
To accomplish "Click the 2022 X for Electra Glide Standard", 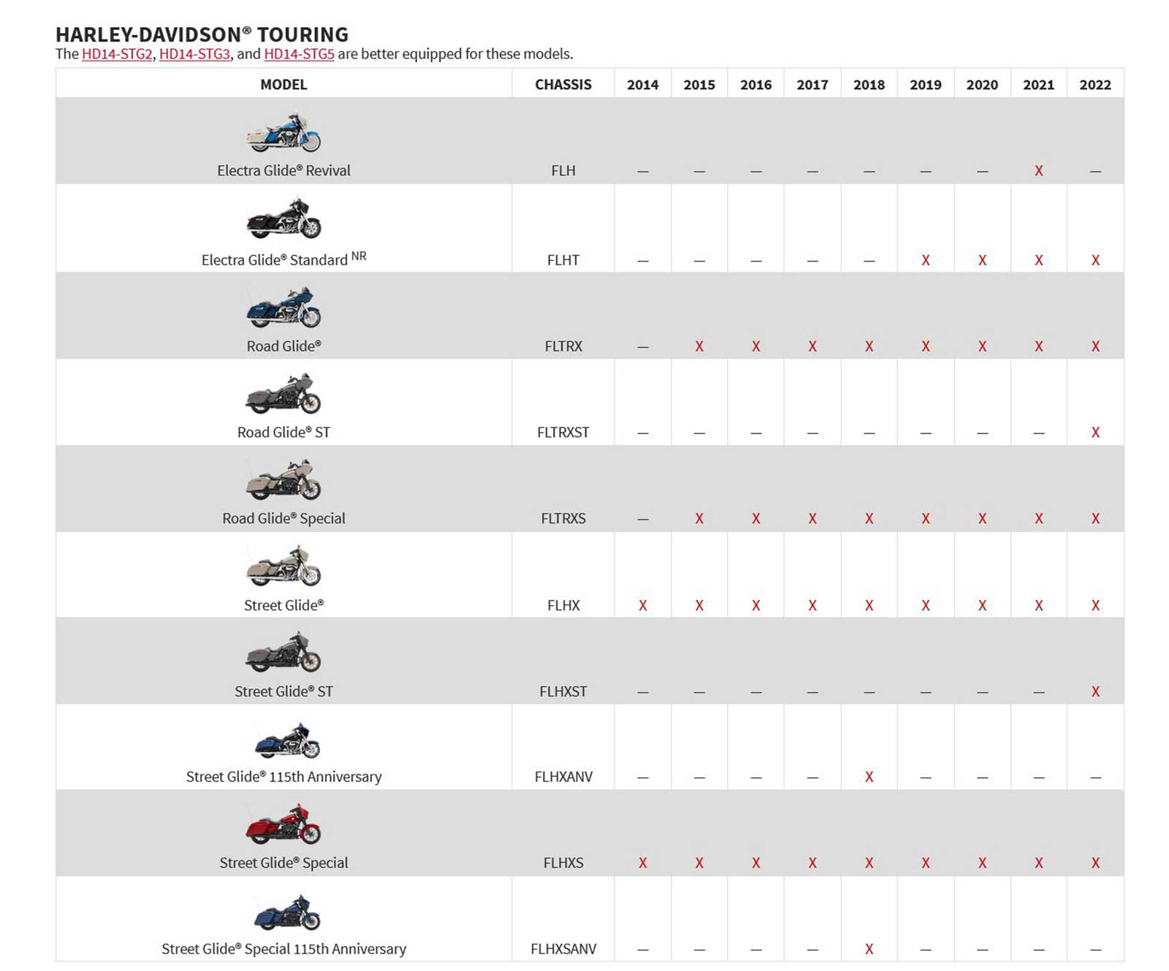I will (x=1095, y=260).
